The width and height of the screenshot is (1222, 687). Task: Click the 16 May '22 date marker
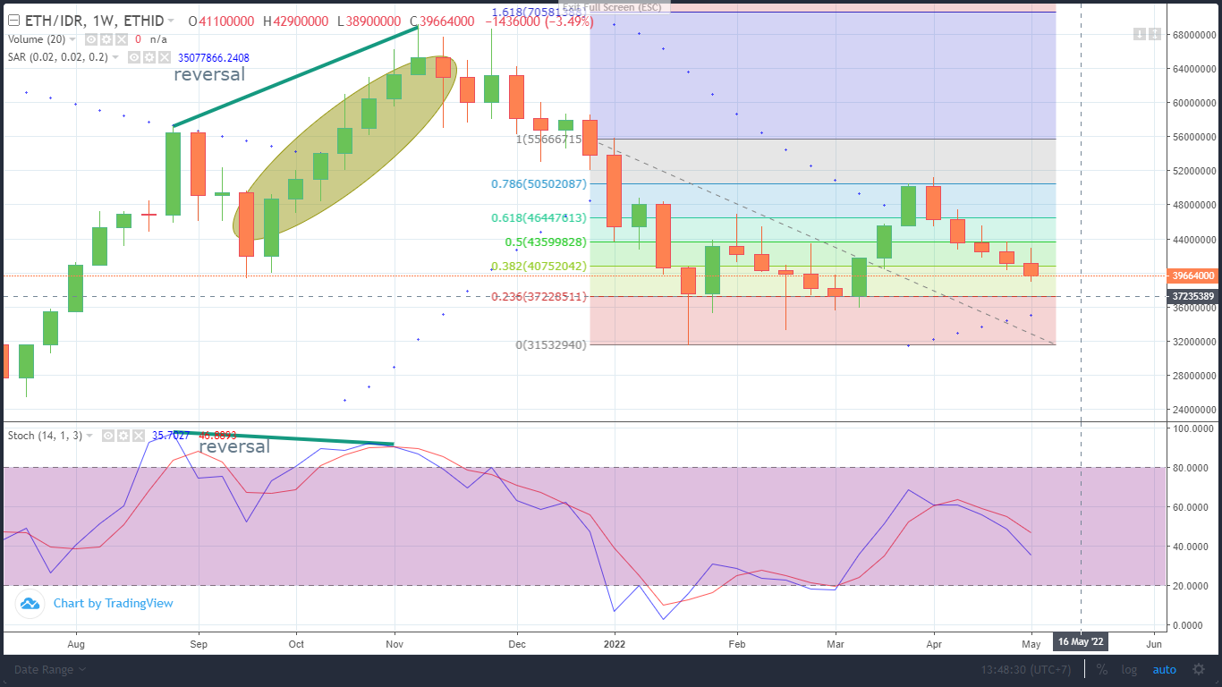point(1081,642)
